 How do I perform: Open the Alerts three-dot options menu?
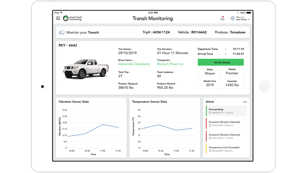[x=245, y=102]
